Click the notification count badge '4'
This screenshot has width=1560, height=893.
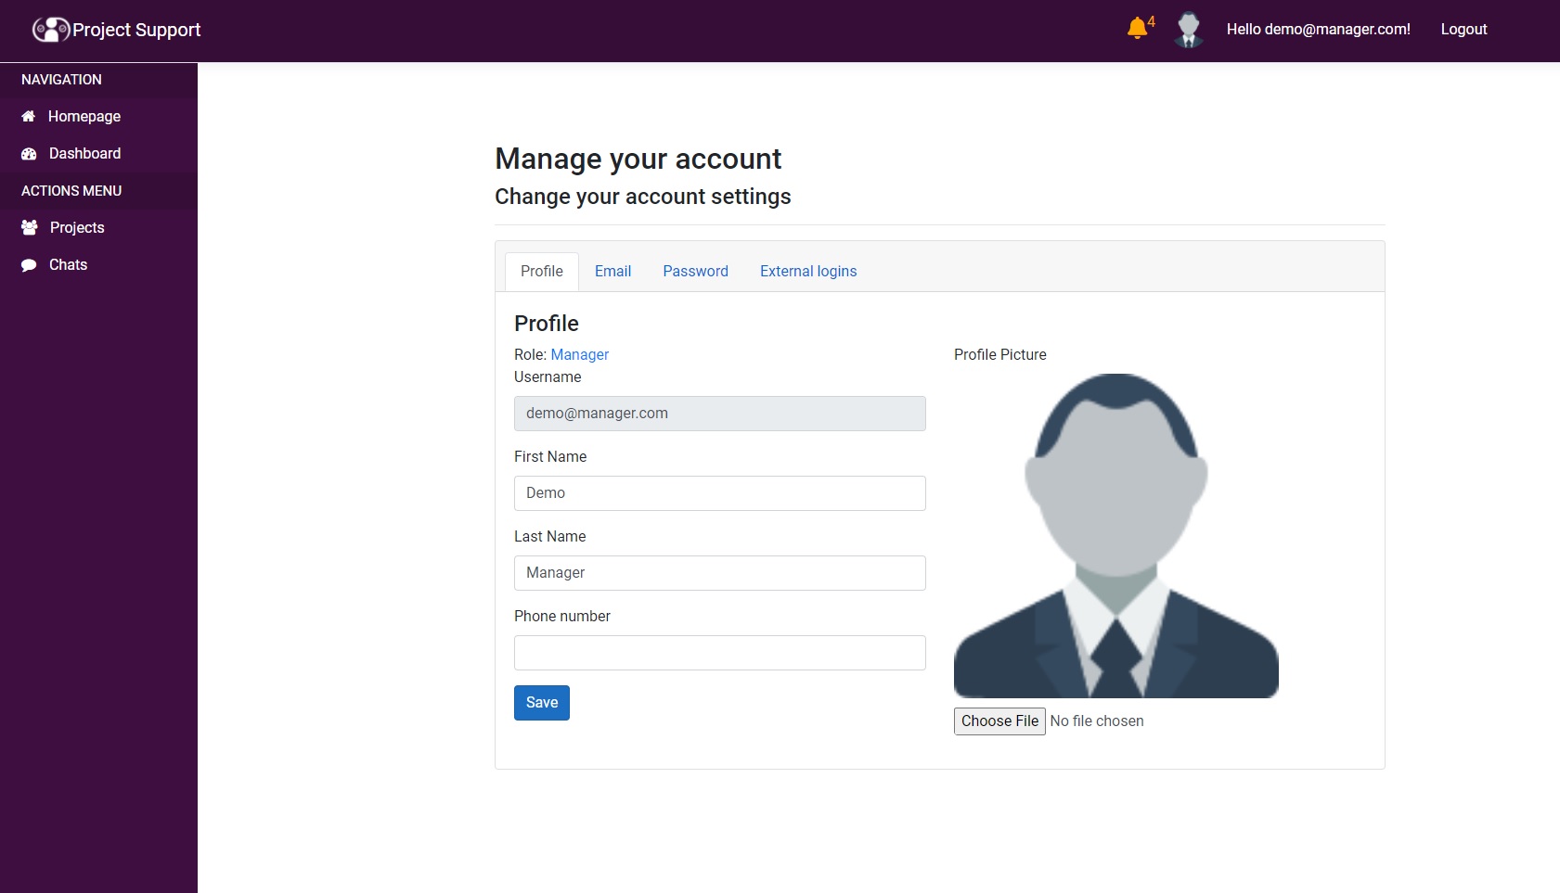pos(1152,21)
